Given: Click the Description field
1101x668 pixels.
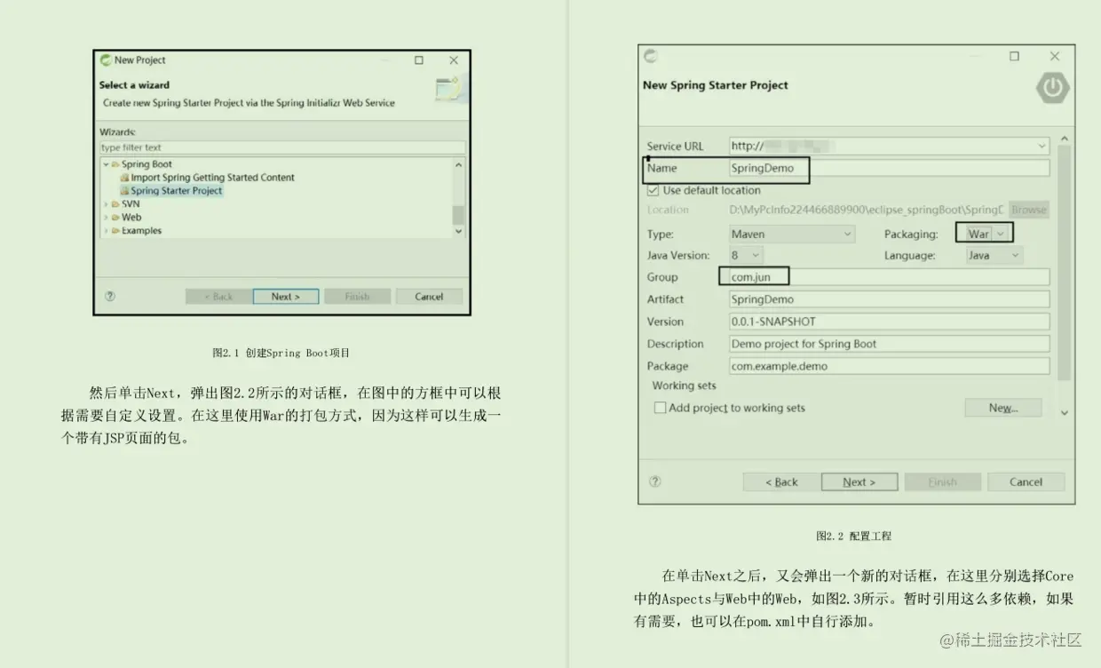Looking at the screenshot, I should click(889, 344).
